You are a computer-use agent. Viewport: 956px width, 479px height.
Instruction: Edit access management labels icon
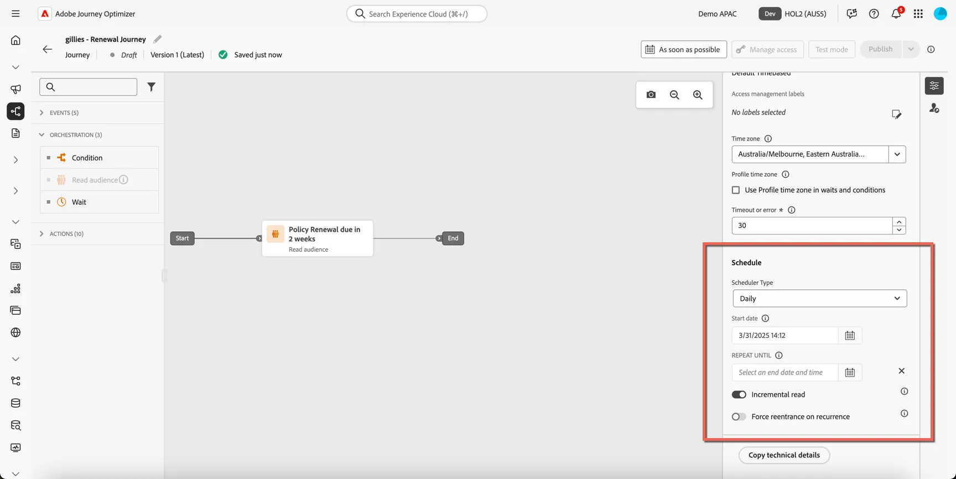coord(897,114)
